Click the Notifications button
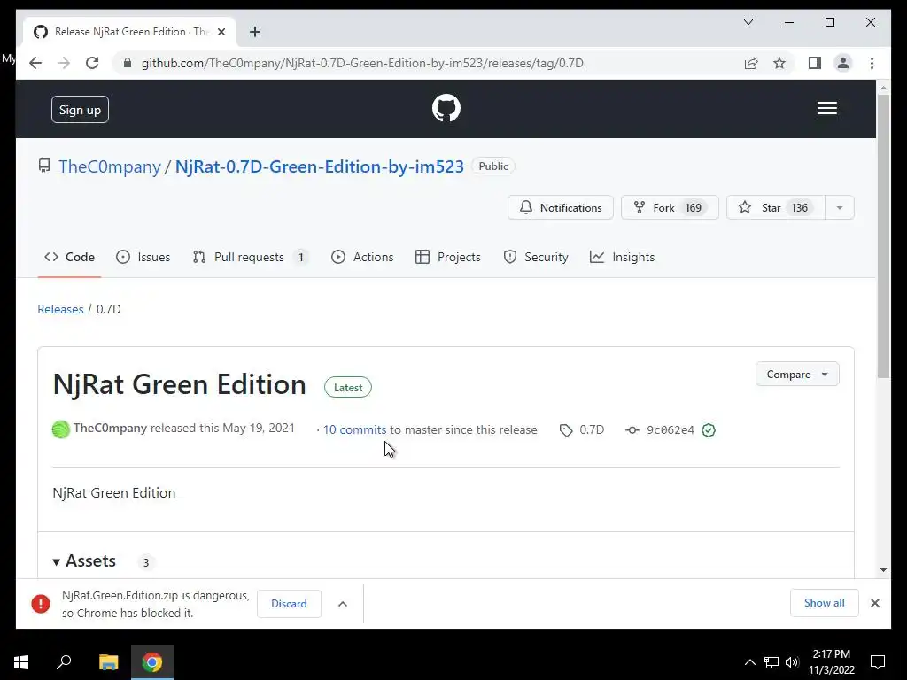 click(x=561, y=207)
